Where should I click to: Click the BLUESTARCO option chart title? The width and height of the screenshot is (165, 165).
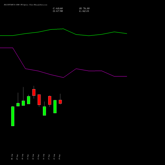pyautogui.click(x=25, y=5)
